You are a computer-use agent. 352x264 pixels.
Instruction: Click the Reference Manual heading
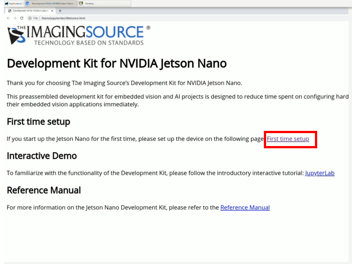44,190
